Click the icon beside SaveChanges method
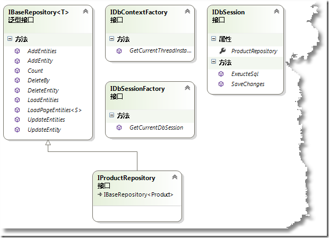The image size is (329, 238). 221,84
